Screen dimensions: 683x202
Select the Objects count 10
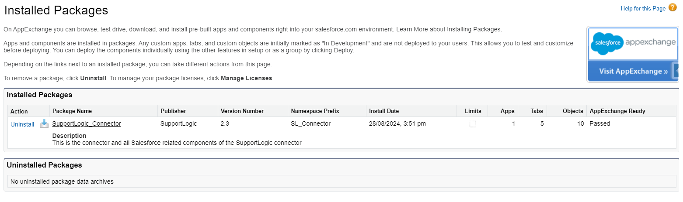coord(580,123)
